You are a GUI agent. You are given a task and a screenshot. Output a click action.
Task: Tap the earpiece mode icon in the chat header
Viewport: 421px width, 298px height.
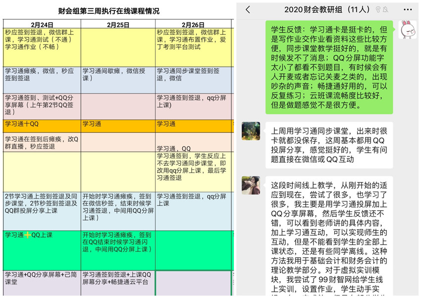click(x=378, y=10)
